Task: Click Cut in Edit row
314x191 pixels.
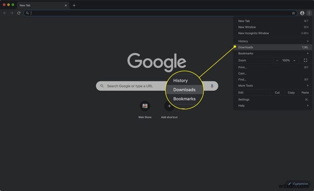Action: coord(277,93)
